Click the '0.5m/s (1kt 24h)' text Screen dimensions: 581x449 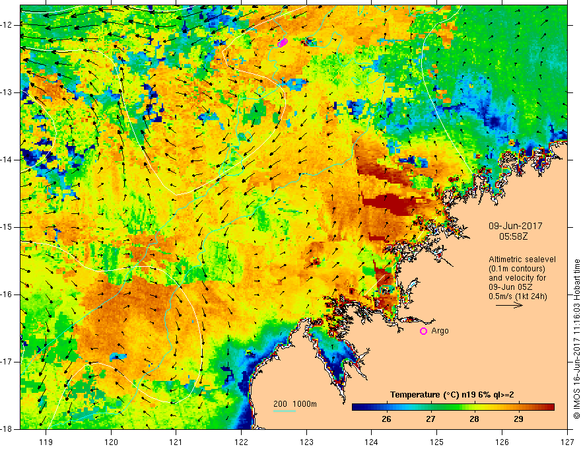[x=518, y=296]
